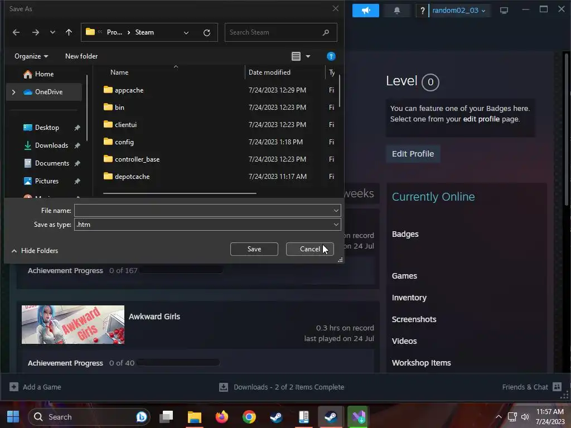Click the Save button
Image resolution: width=571 pixels, height=428 pixels.
coord(254,249)
